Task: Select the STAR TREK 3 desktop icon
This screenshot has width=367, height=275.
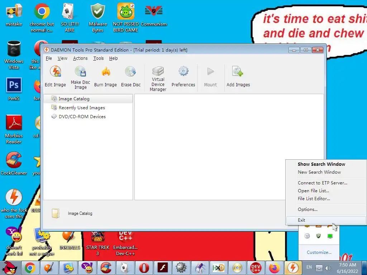Action: click(97, 243)
